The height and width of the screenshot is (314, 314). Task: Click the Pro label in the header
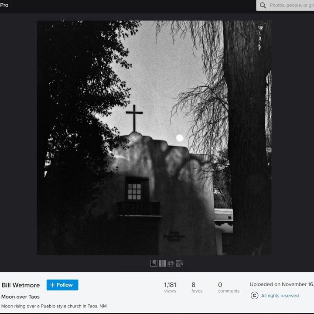tap(4, 5)
